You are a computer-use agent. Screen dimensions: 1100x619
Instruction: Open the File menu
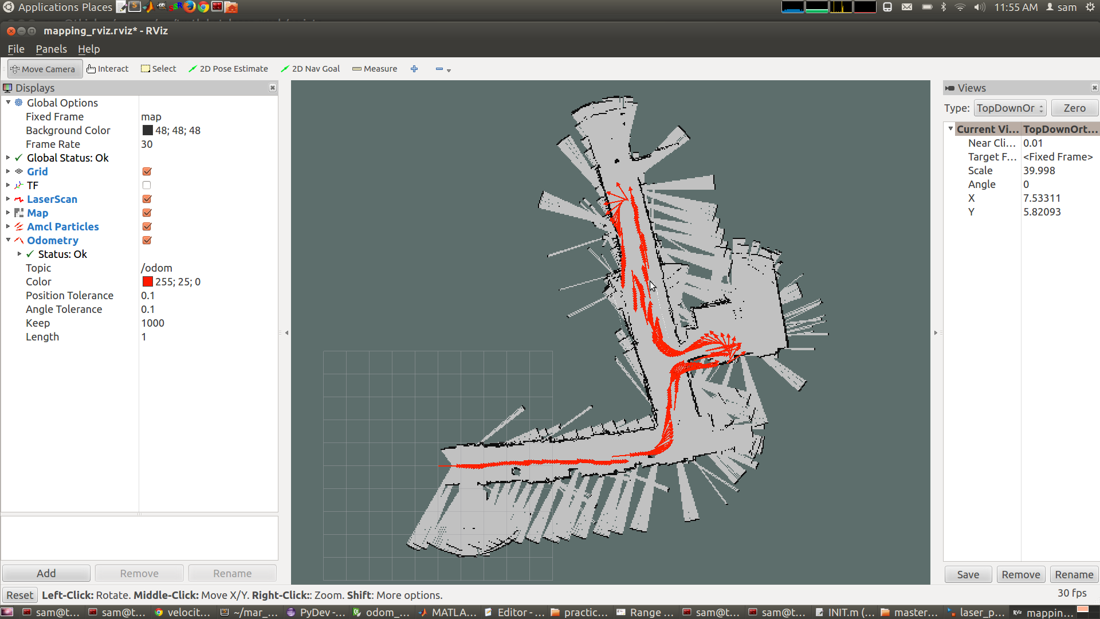coord(15,49)
